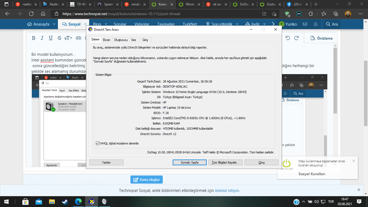
Task: Open the SIH extension icon
Action: pos(298,14)
